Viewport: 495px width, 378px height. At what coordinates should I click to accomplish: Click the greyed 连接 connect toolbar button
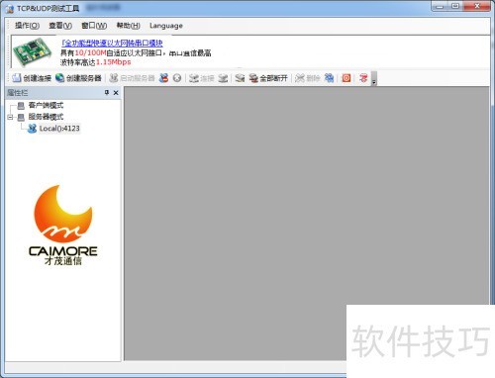pos(202,78)
